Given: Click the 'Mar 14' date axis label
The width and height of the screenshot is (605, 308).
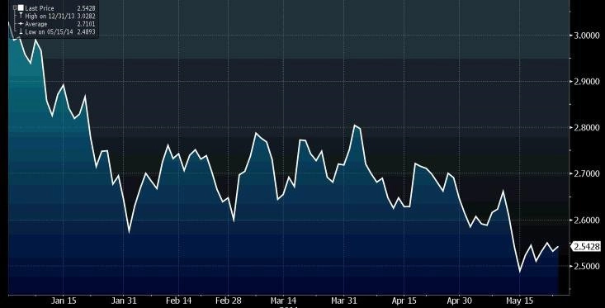Looking at the screenshot, I should pos(283,301).
